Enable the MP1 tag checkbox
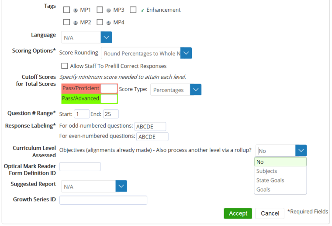The image size is (332, 226). point(66,10)
